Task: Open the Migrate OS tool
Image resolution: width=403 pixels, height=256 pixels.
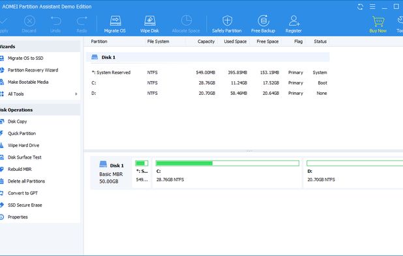Action: (x=115, y=24)
